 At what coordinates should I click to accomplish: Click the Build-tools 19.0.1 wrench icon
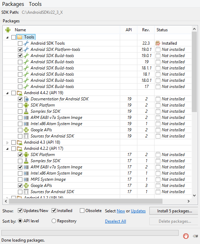click(26, 56)
